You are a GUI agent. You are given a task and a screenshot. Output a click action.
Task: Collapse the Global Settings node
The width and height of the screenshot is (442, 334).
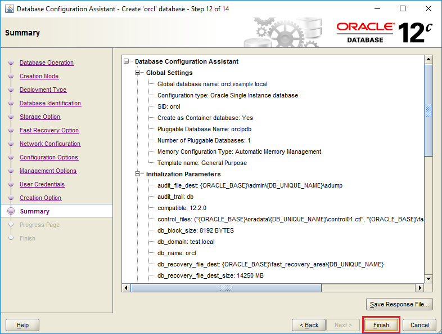pos(138,73)
